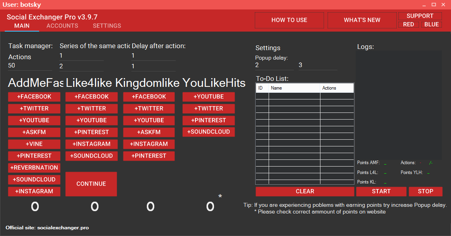
Task: Add Kingdomlike +YOUTUBE task
Action: click(x=149, y=120)
